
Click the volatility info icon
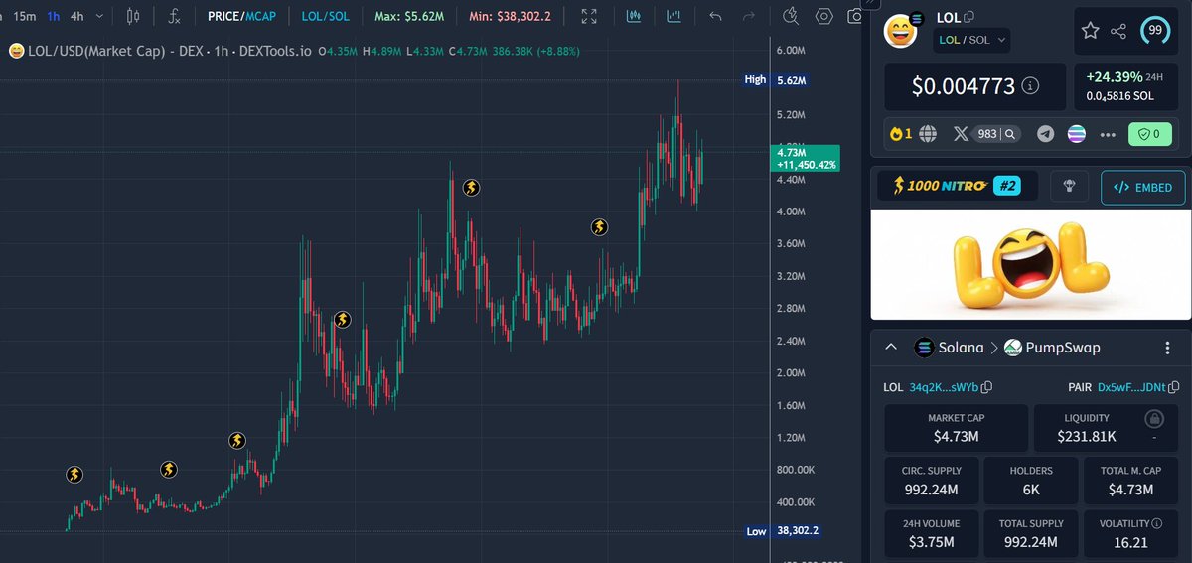point(1156,523)
